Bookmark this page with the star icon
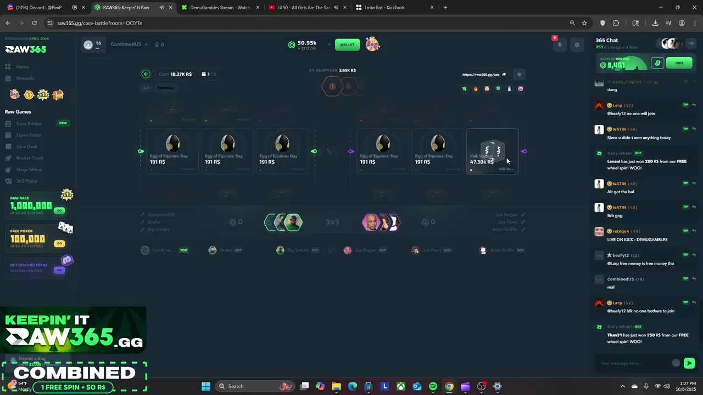Screen dimensions: 703x395 [584, 23]
